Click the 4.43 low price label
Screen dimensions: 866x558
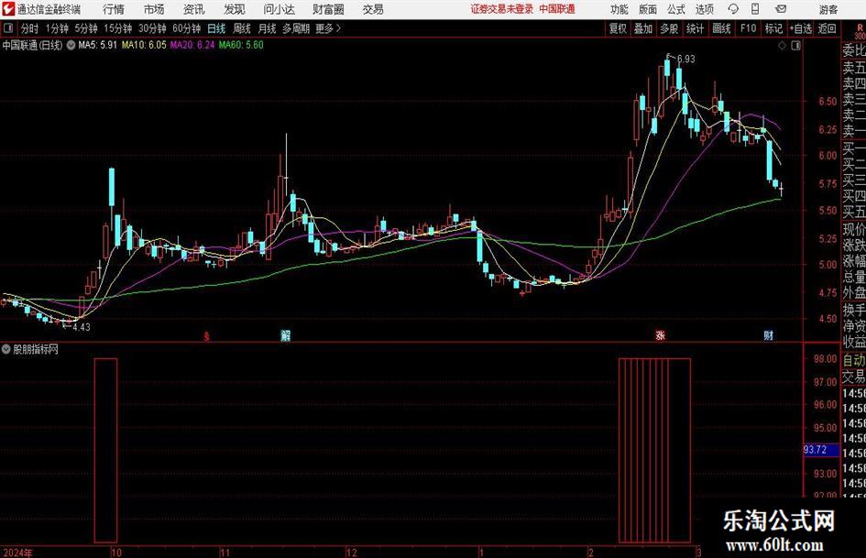82,327
